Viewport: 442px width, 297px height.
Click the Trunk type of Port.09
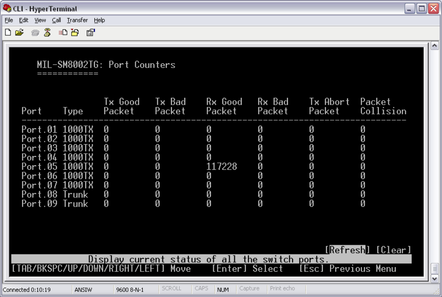75,203
